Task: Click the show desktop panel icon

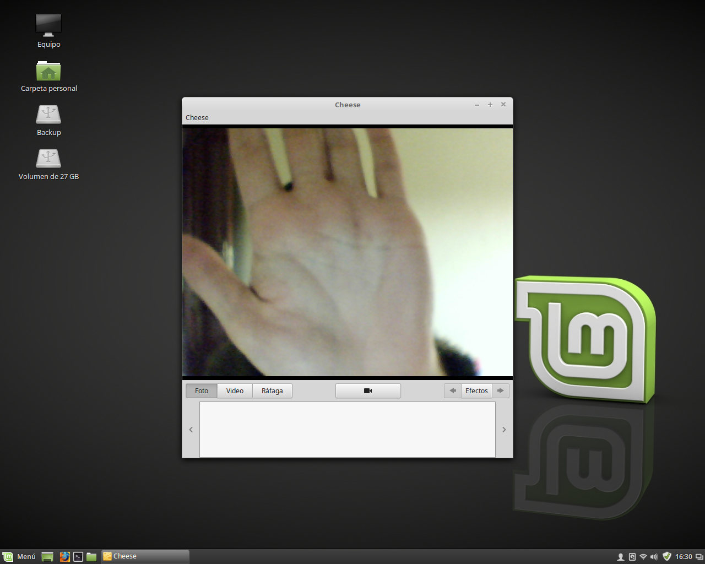Action: (x=47, y=557)
